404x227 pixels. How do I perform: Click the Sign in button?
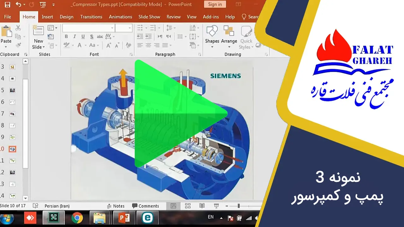pos(215,4)
